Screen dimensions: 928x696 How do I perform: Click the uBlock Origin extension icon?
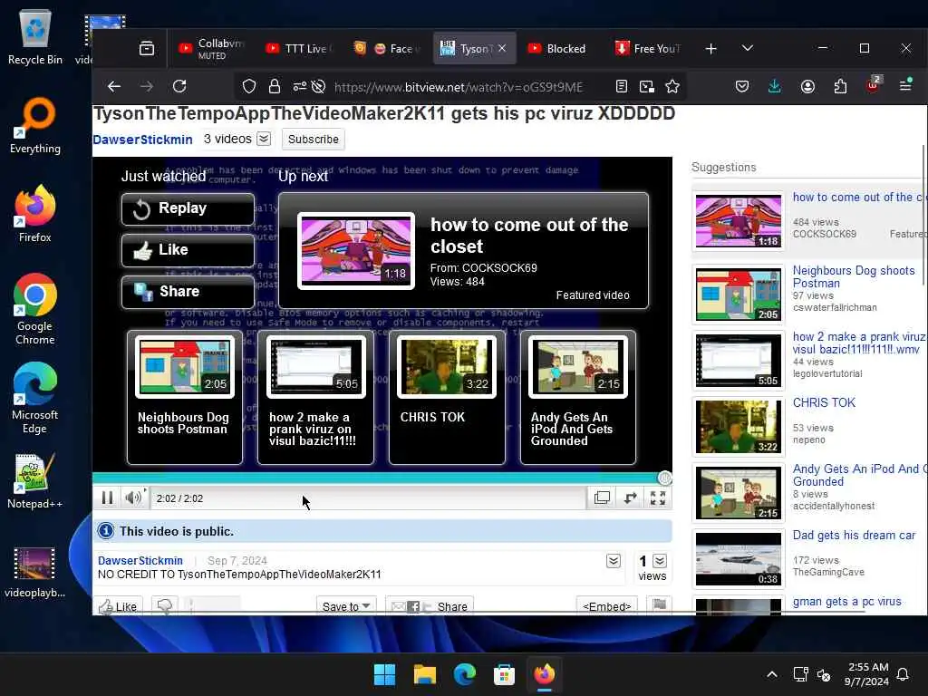coord(874,85)
